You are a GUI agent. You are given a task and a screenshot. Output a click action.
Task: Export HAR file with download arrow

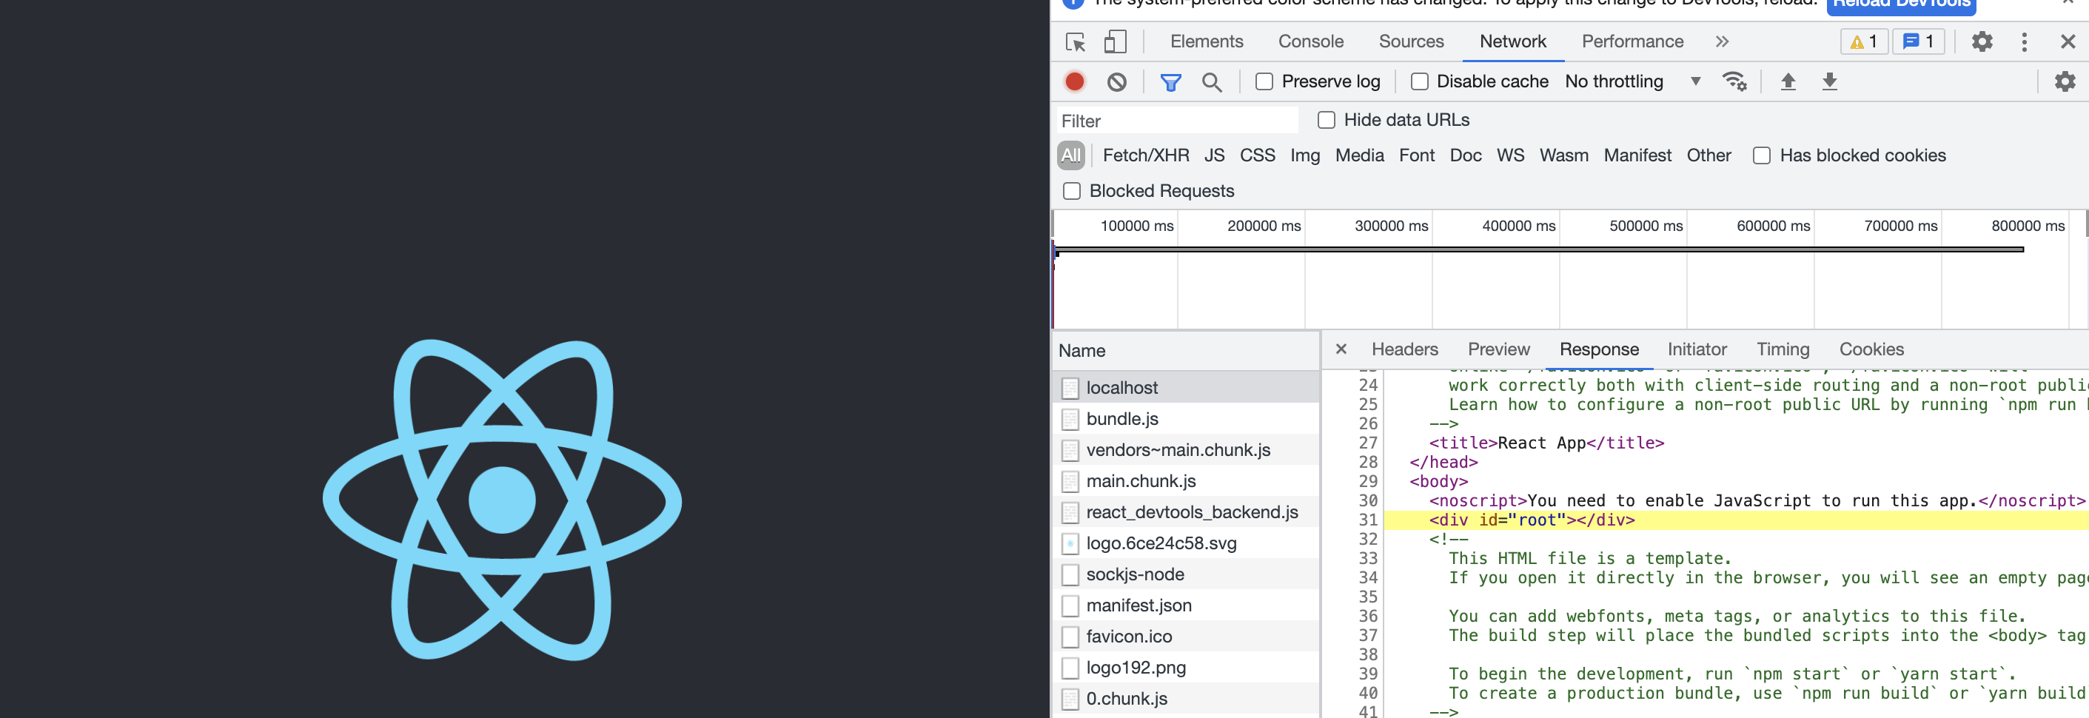[x=1829, y=82]
